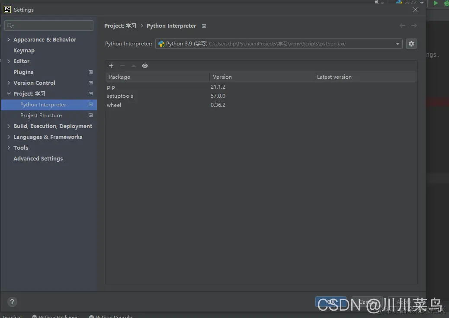The width and height of the screenshot is (449, 318).
Task: Click the uninstall package minus icon
Action: click(x=122, y=66)
